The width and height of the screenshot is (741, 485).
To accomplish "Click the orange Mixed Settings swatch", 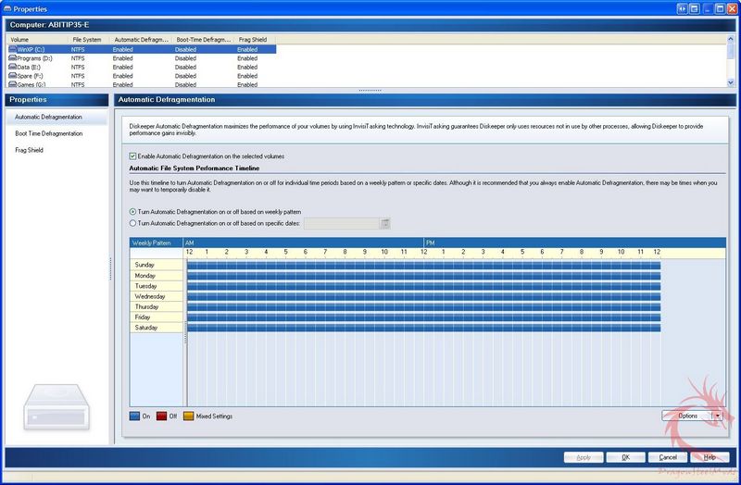I will 189,417.
